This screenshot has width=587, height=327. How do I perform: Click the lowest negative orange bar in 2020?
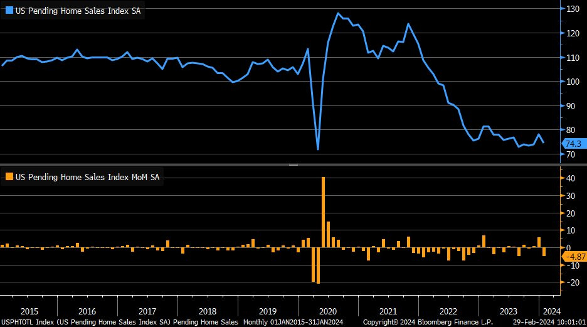pyautogui.click(x=318, y=265)
